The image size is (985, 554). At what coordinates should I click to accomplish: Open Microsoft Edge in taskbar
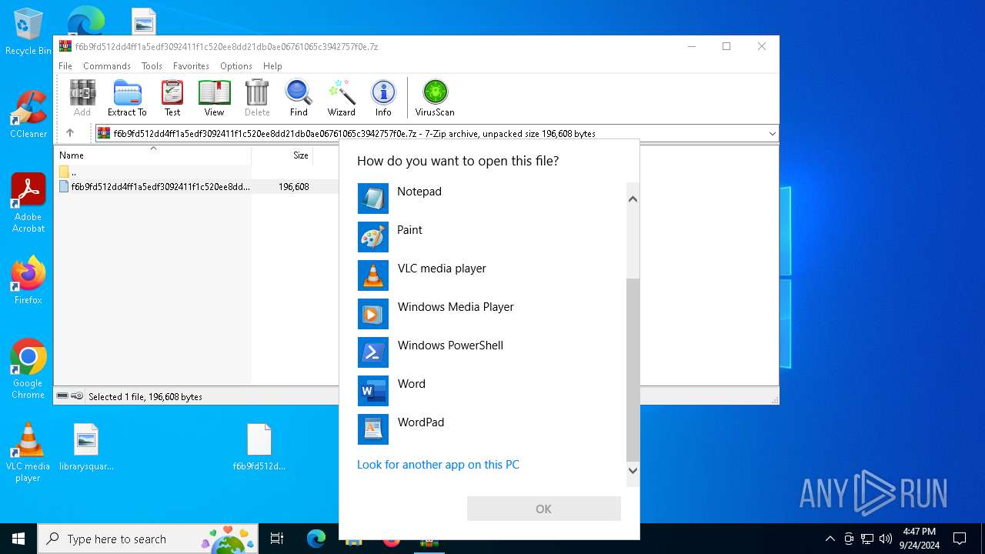coord(316,539)
